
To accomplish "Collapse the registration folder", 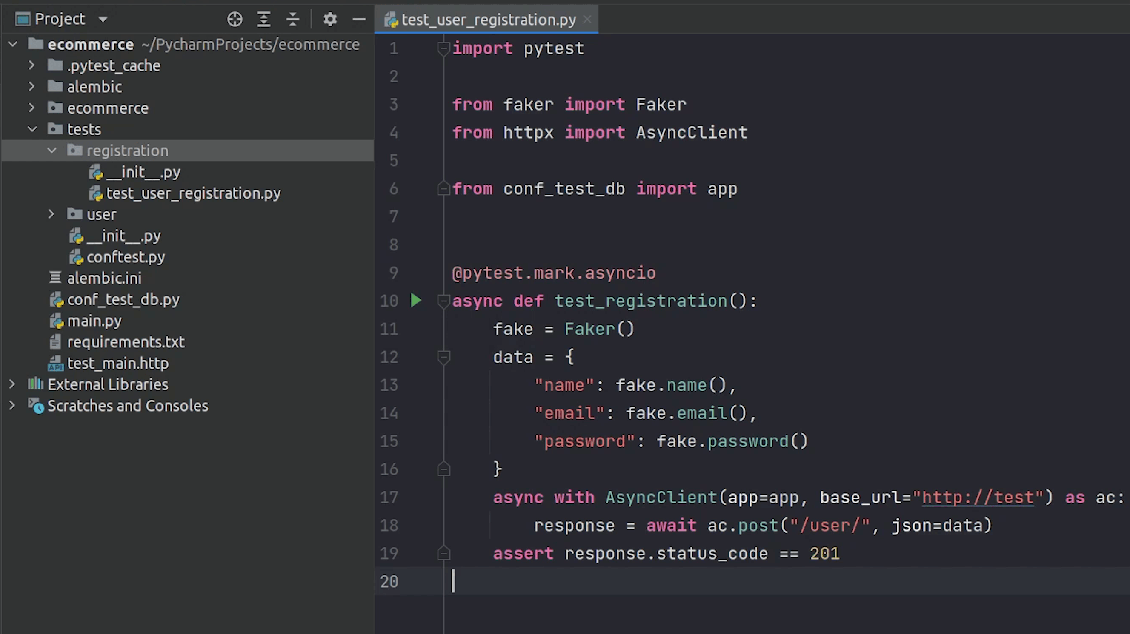I will [x=52, y=151].
